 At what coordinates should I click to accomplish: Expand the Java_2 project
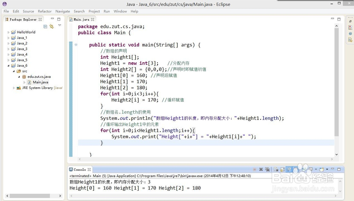point(8,43)
